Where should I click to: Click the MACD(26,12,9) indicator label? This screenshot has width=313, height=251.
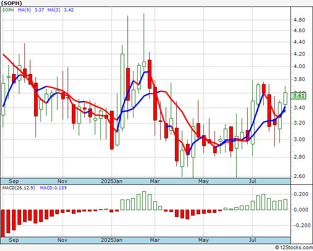click(19, 188)
